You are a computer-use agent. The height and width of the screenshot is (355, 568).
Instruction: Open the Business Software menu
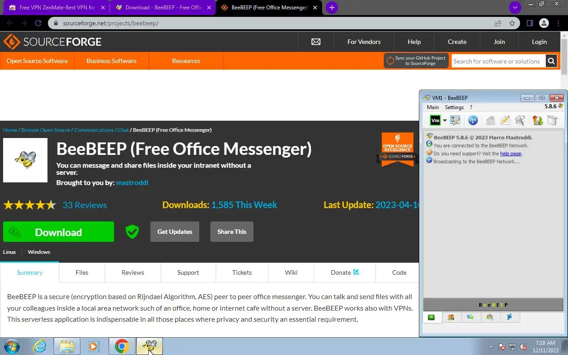[111, 61]
